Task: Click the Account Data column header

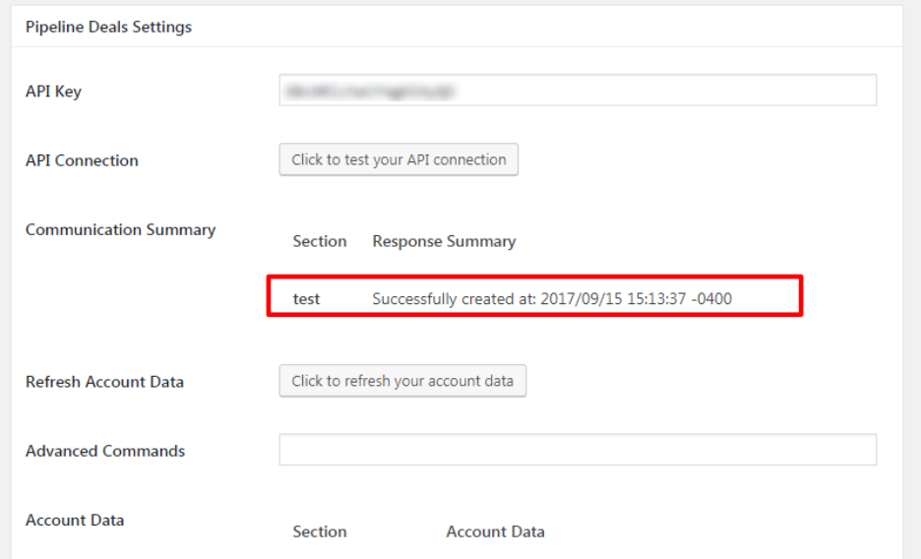Action: point(495,531)
